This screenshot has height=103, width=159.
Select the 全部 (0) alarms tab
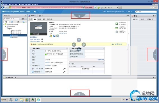pos(135,19)
